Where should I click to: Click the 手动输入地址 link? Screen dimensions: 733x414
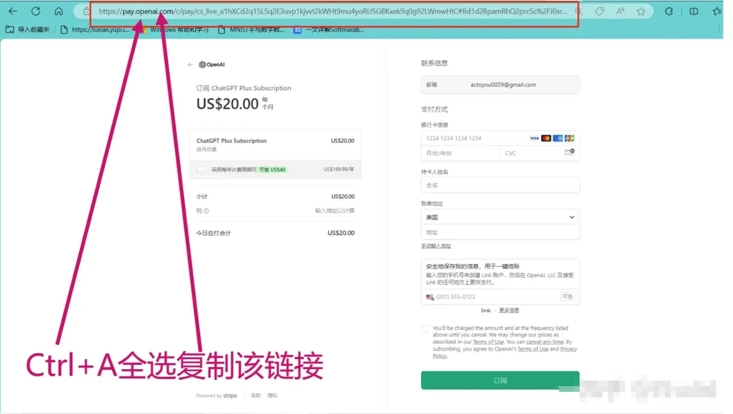[436, 246]
